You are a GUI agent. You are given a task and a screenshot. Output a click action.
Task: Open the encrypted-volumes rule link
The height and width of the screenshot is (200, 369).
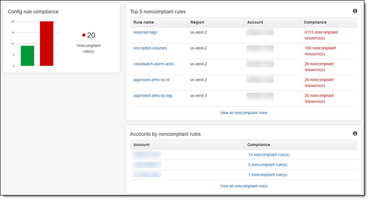[150, 48]
